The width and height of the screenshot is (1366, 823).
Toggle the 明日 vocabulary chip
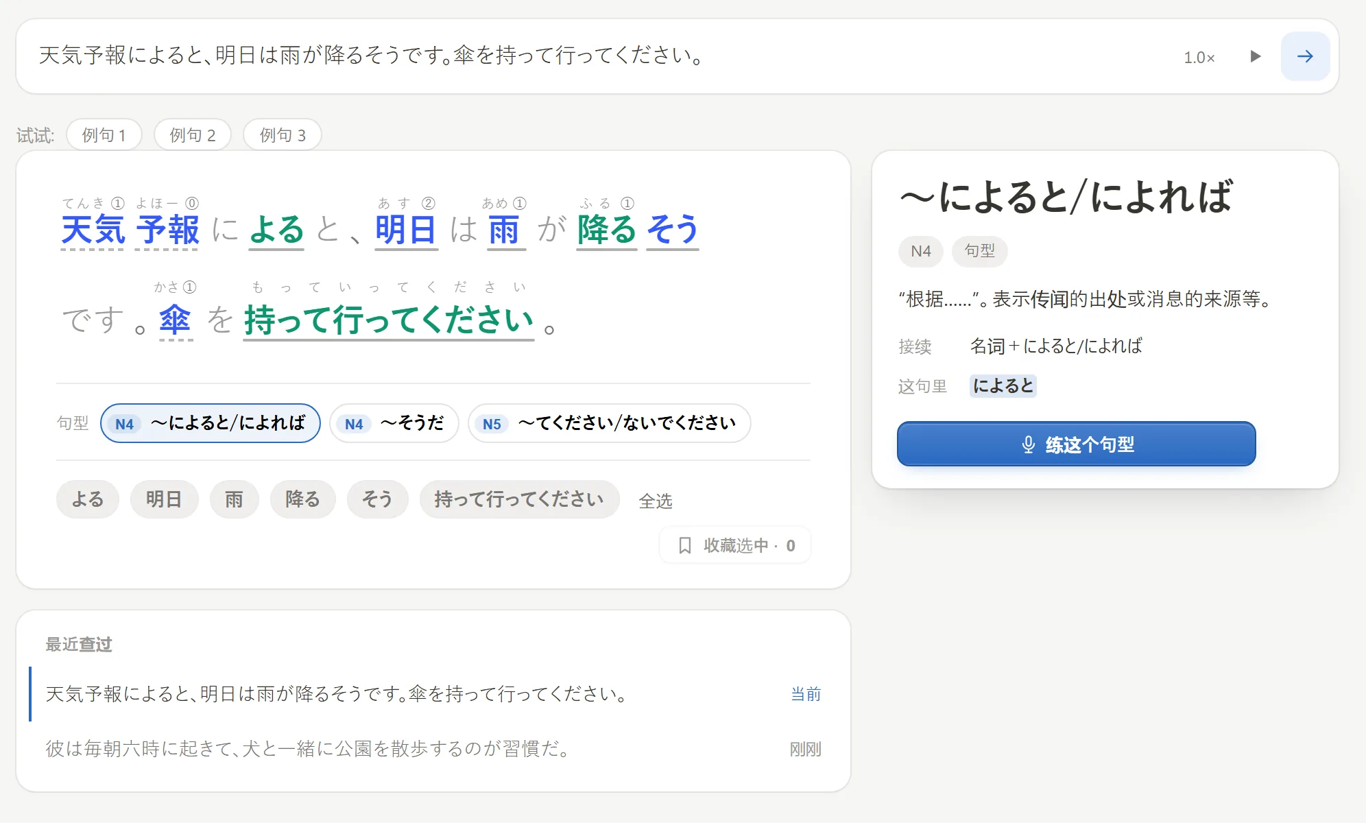click(164, 499)
